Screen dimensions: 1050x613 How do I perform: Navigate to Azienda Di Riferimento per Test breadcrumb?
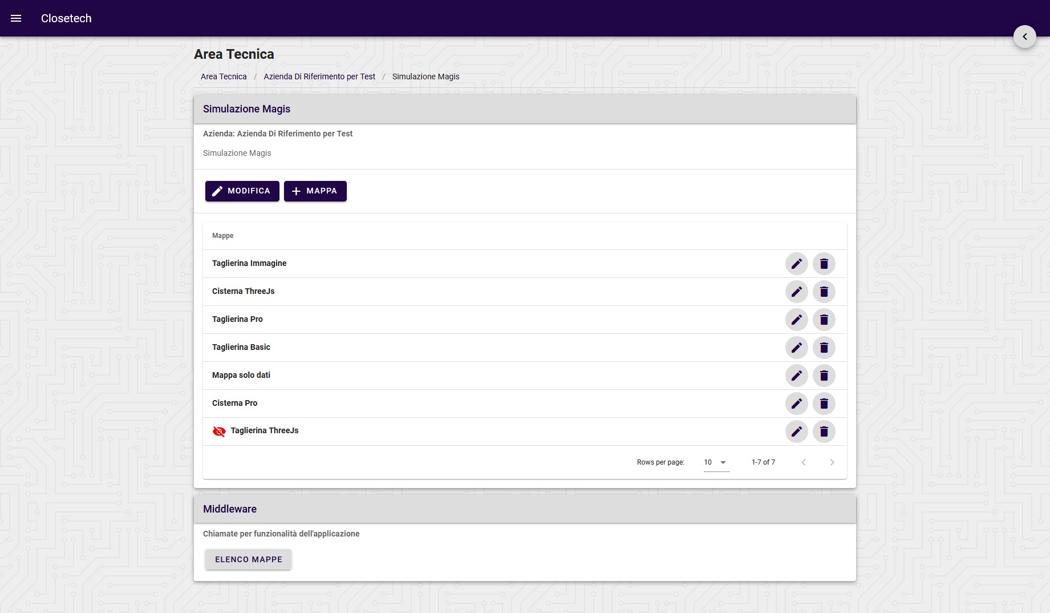point(319,76)
